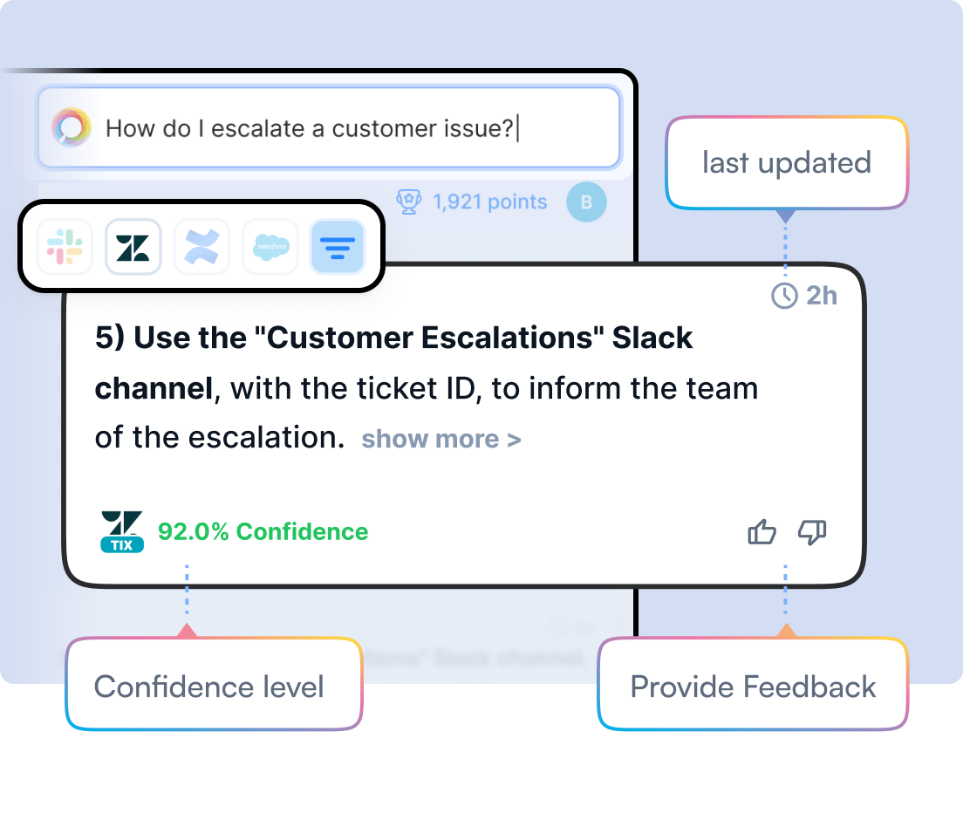
Task: Click the Provide Feedback callout
Action: tap(753, 684)
